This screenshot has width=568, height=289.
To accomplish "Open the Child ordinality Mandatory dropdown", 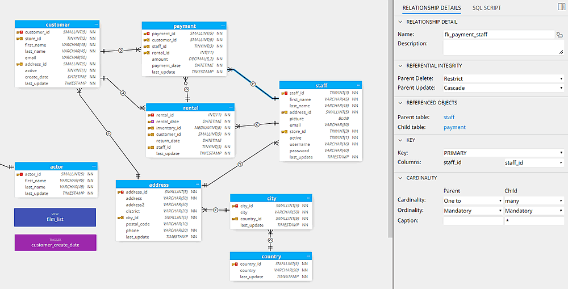I will (x=534, y=211).
